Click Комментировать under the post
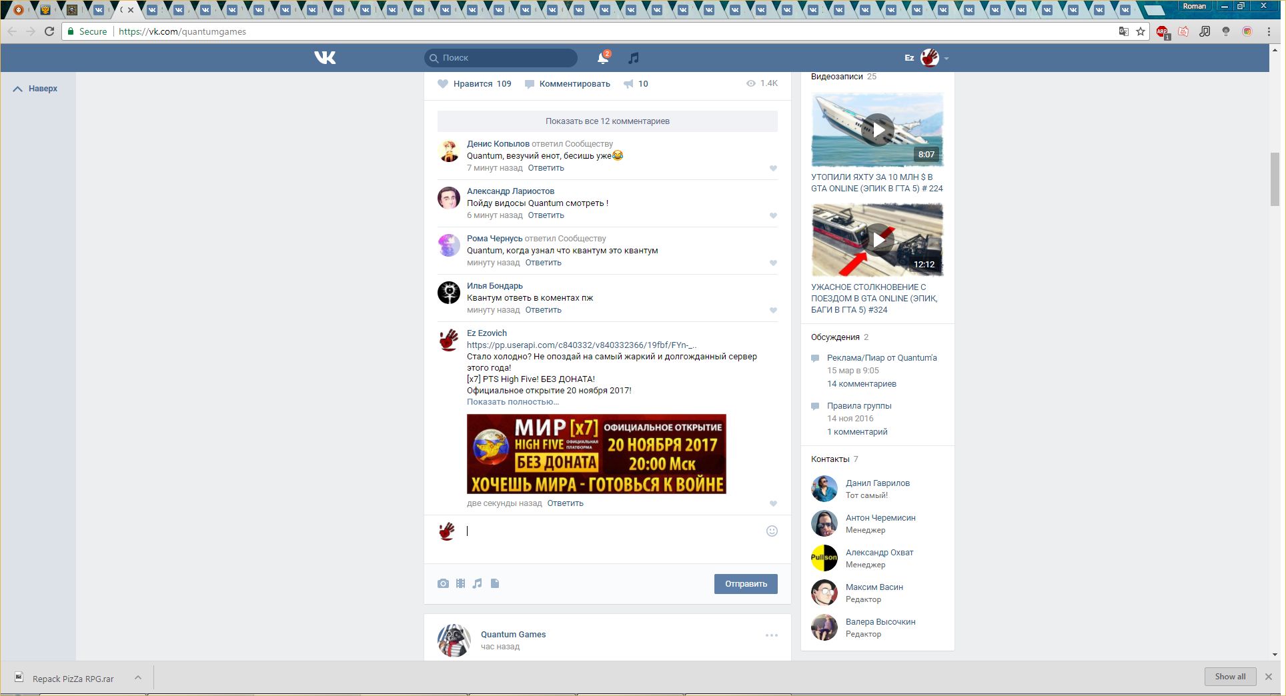Viewport: 1286px width, 696px height. 568,84
